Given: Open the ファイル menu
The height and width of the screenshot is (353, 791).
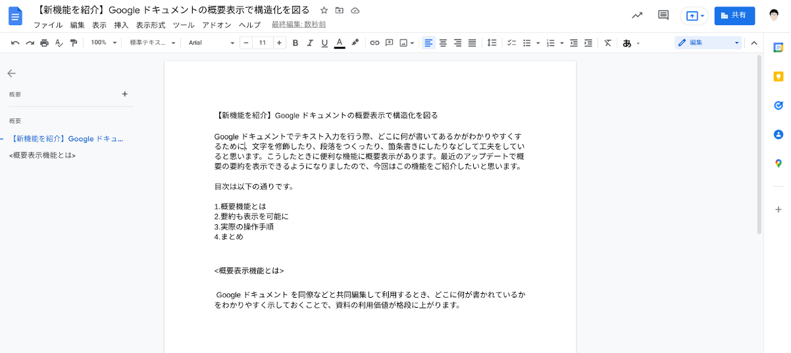Looking at the screenshot, I should coord(48,25).
